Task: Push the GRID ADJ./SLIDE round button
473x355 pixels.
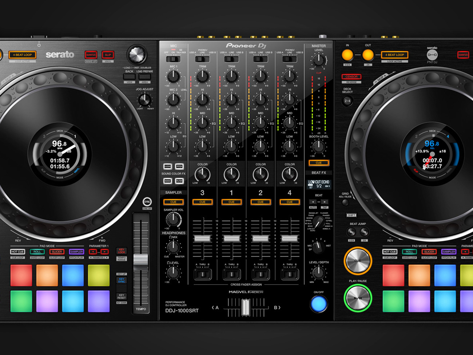Action: pos(345,203)
